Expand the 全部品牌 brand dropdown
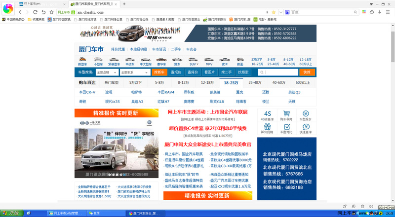The image size is (395, 217). [107, 72]
